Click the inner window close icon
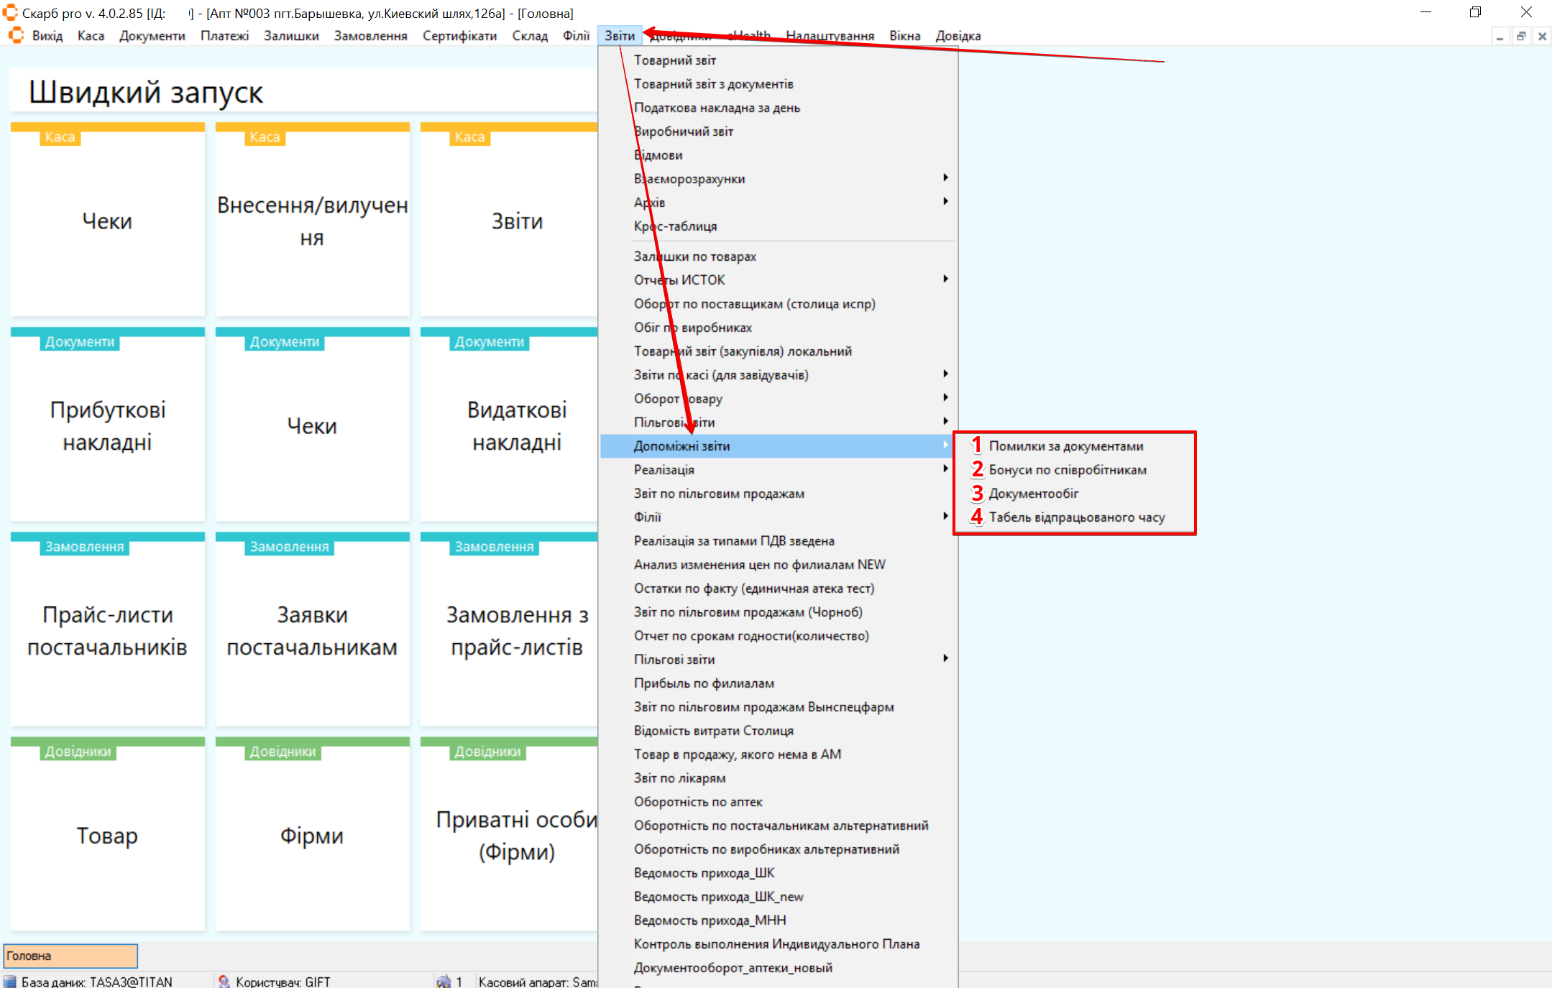The width and height of the screenshot is (1552, 988). [x=1542, y=36]
